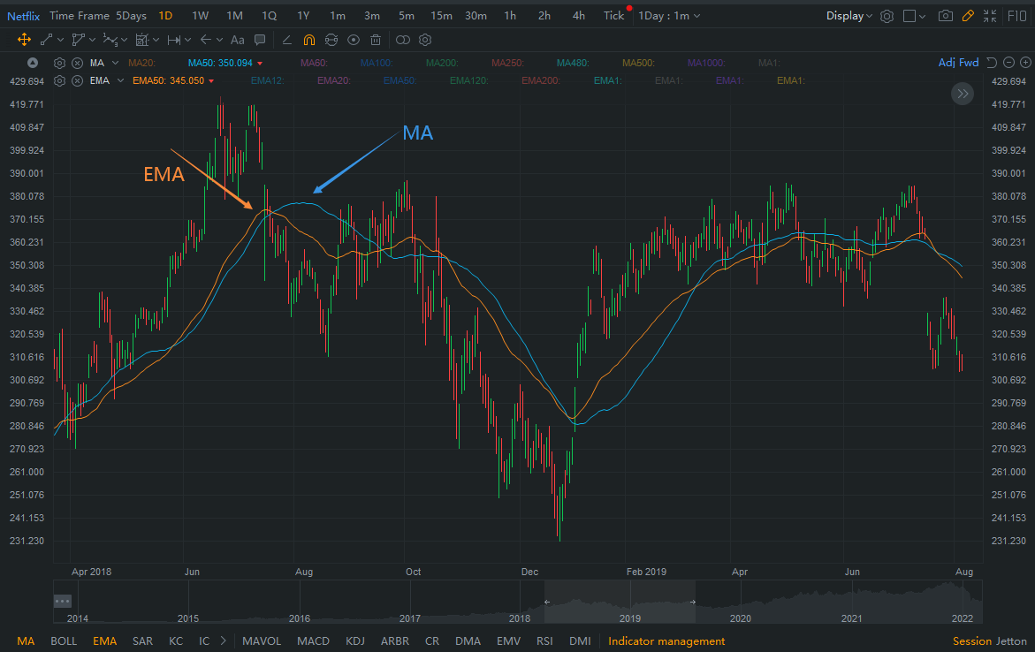Take a chart screenshot with camera icon
Screen dimensions: 1035x652
pos(945,16)
